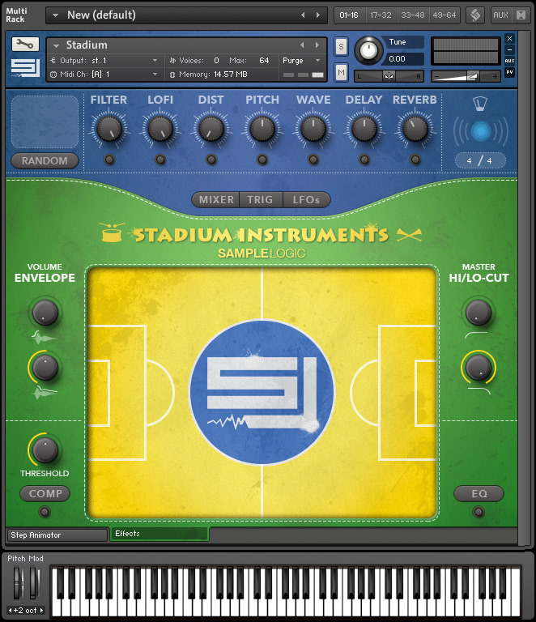Click the lo-cut curve icon under bottom knob
Image resolution: width=536 pixels, height=622 pixels.
point(479,390)
